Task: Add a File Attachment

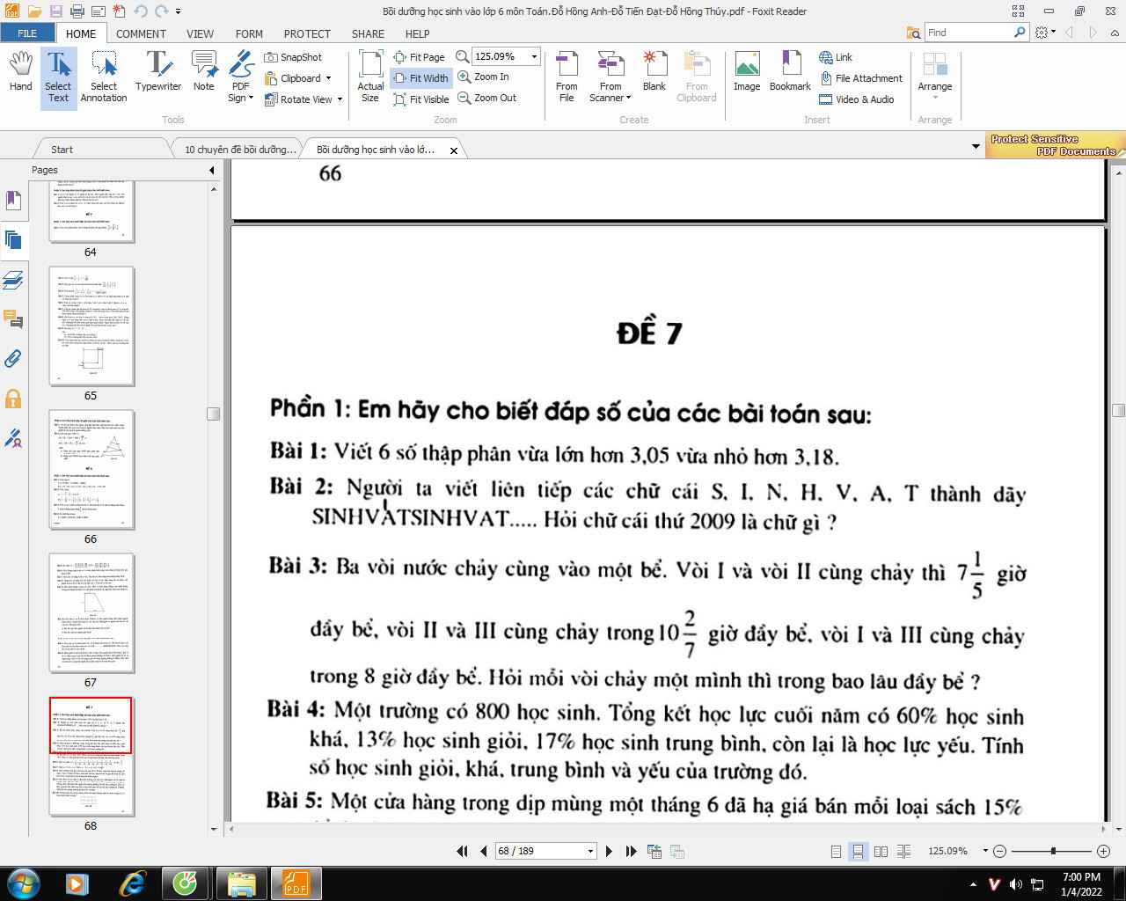Action: pyautogui.click(x=860, y=78)
